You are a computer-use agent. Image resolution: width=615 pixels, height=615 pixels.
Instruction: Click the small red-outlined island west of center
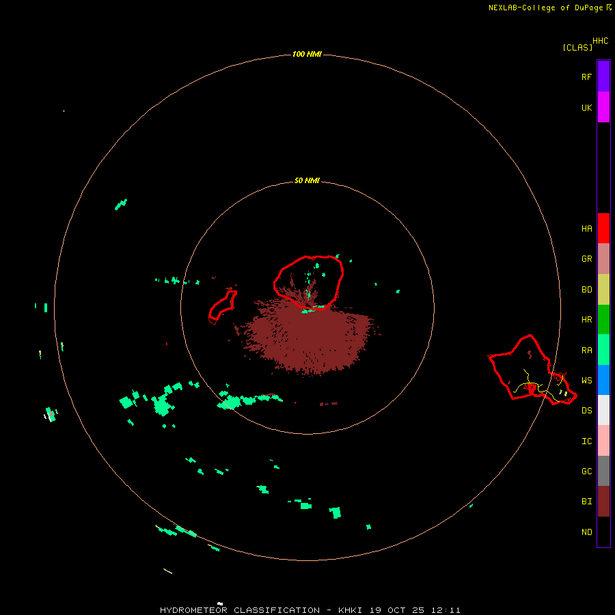click(222, 306)
